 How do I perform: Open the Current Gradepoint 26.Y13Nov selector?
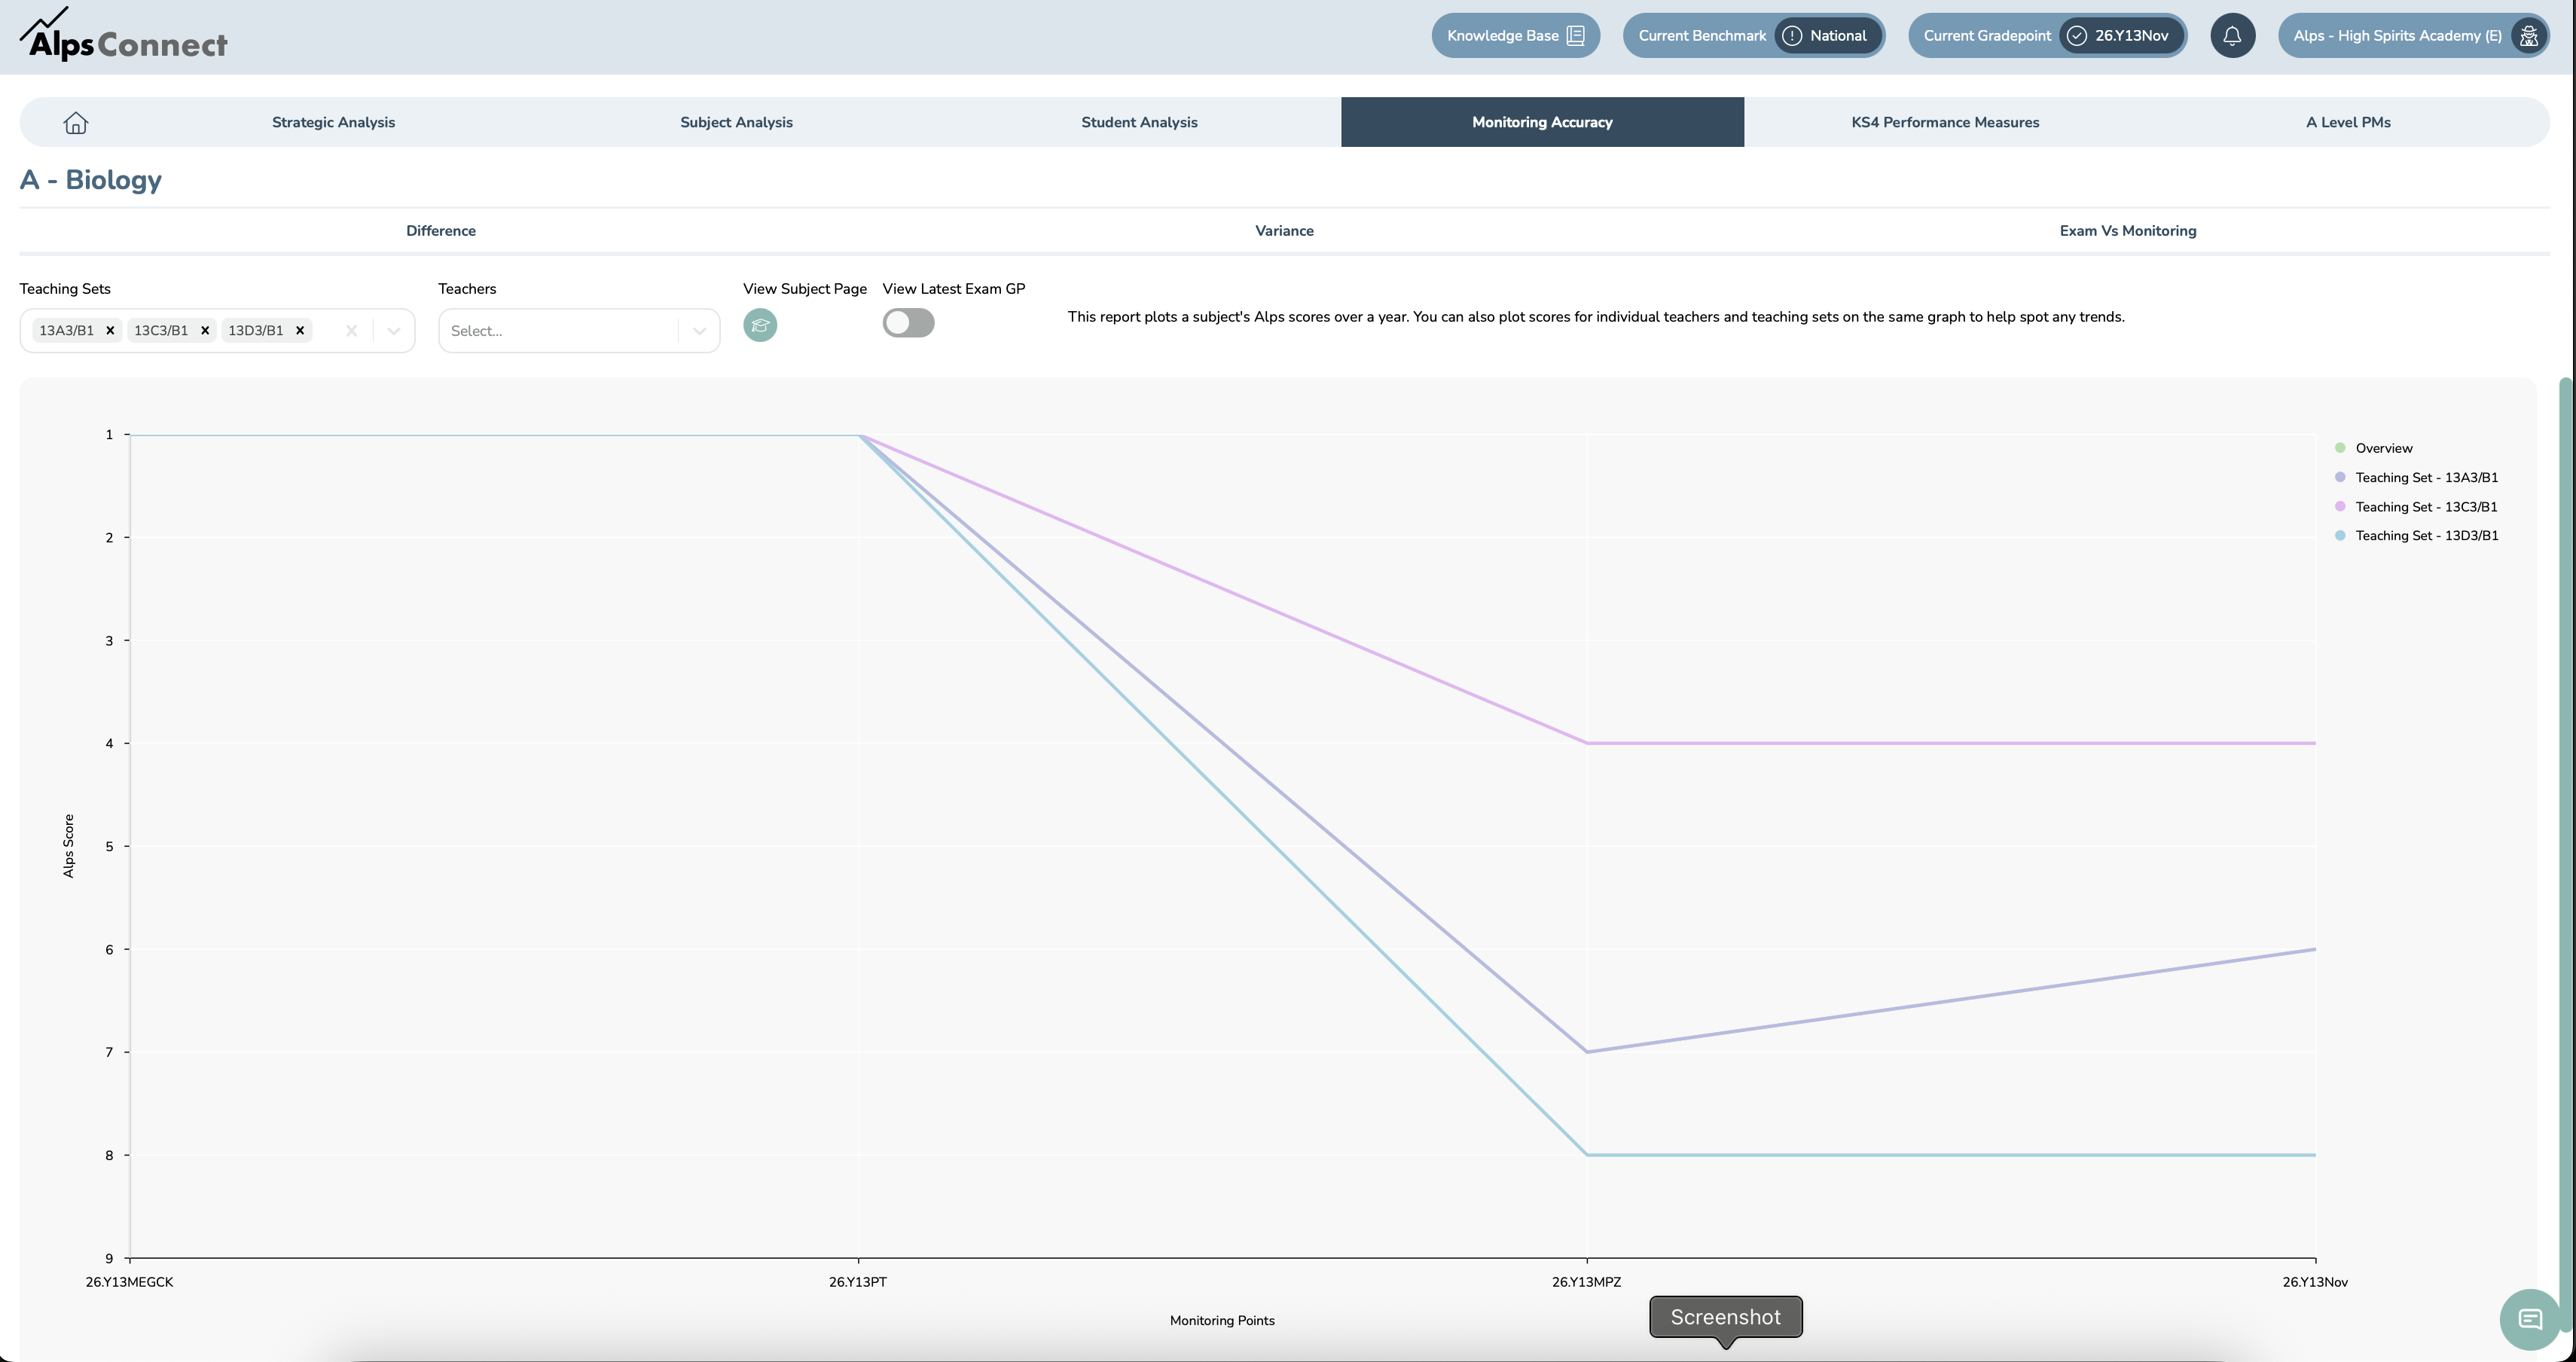pos(2047,36)
